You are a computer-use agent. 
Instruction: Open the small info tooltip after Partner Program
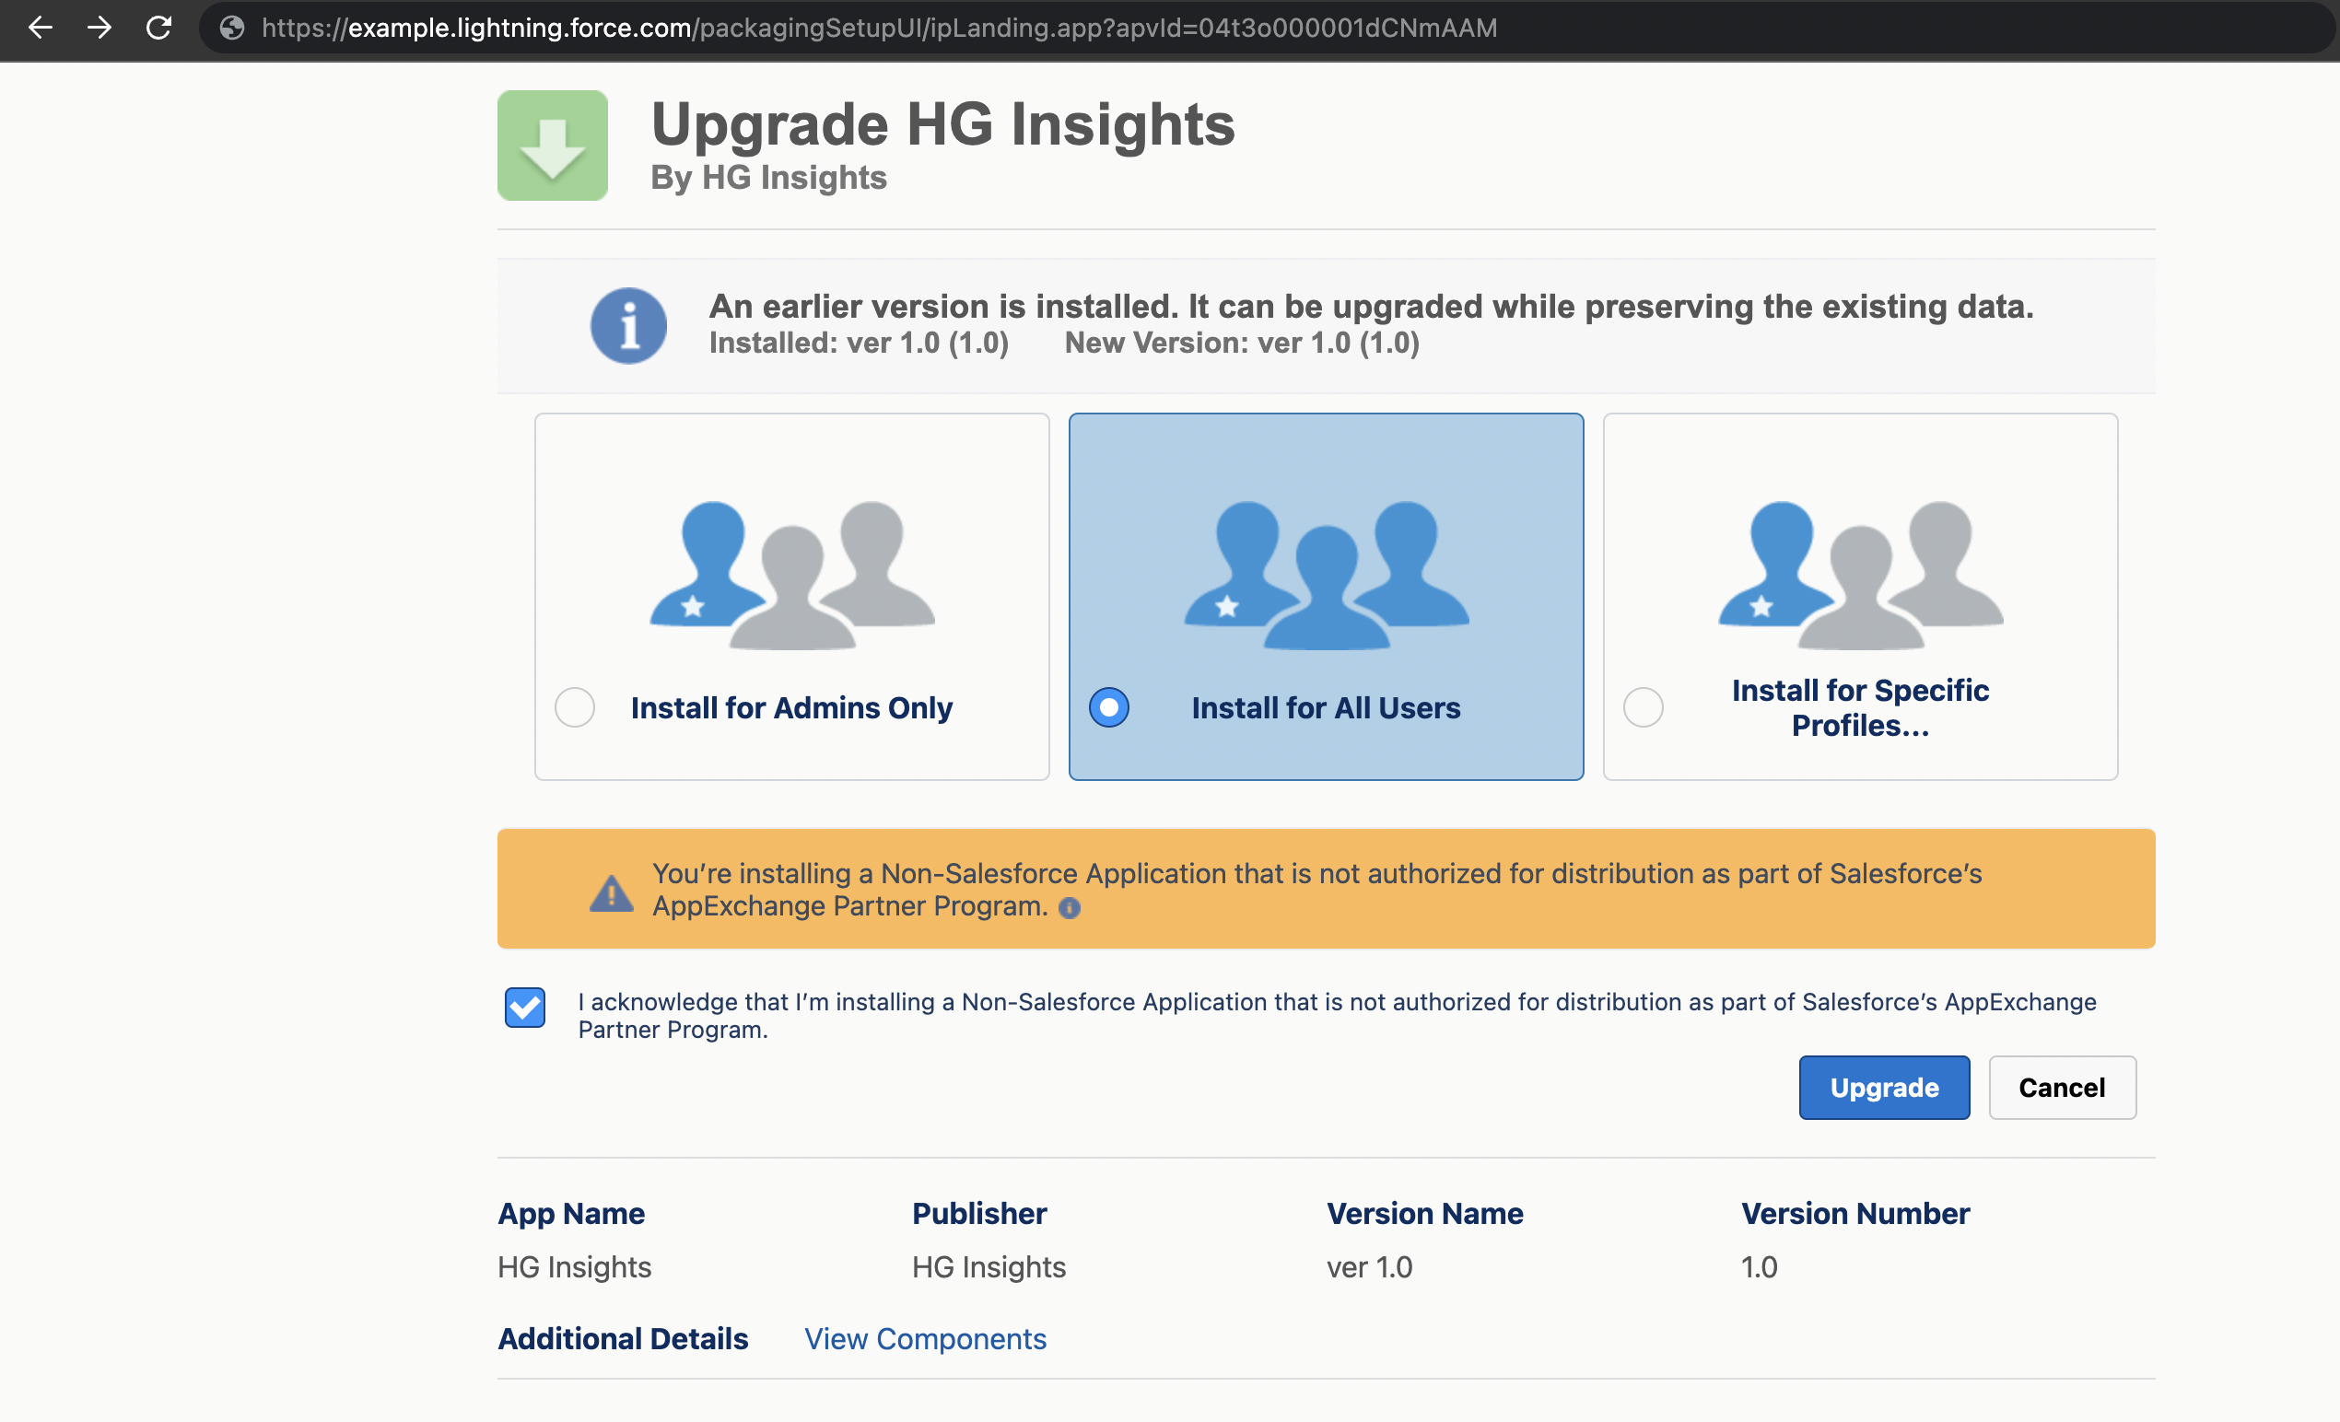coord(1070,908)
